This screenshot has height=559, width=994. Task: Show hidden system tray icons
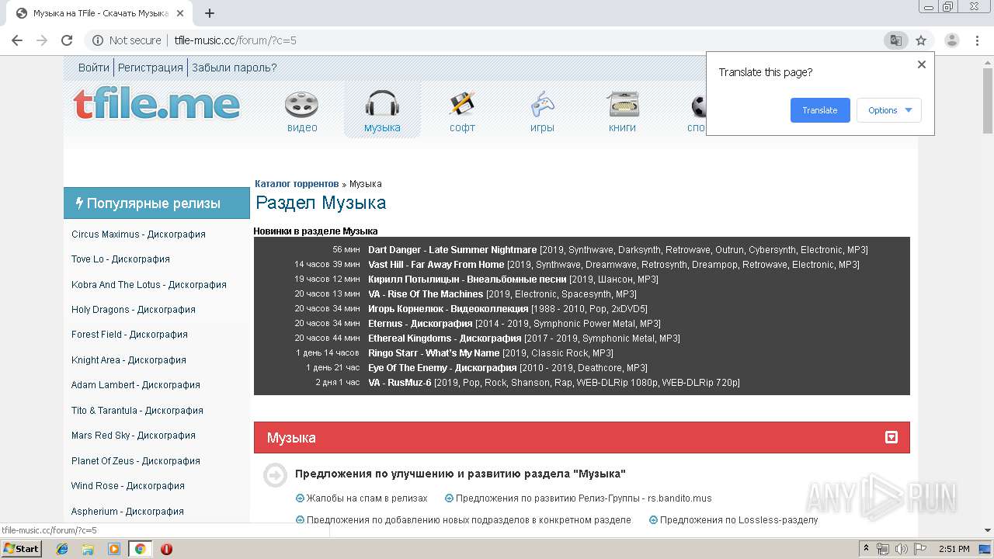pos(866,549)
